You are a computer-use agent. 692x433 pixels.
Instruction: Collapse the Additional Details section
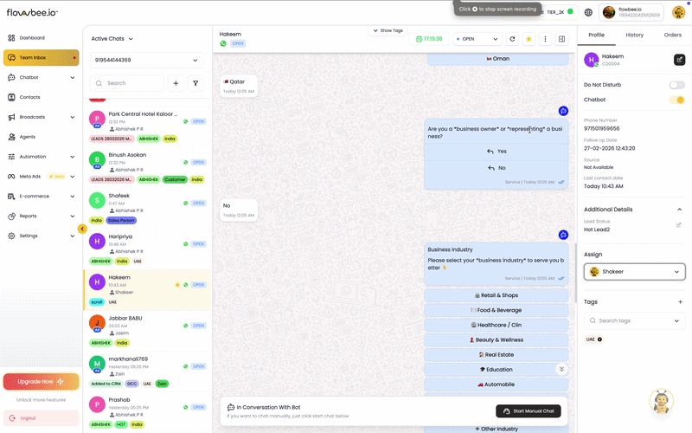pyautogui.click(x=680, y=210)
